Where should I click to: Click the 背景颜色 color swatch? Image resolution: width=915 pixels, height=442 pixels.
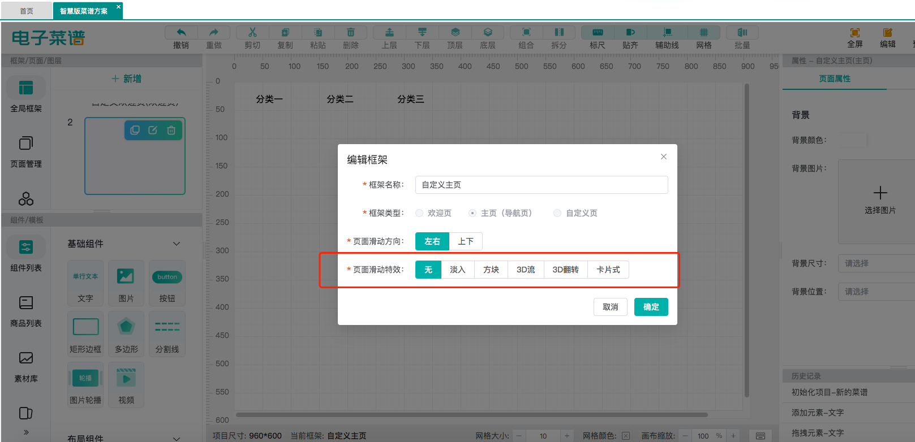pos(853,140)
